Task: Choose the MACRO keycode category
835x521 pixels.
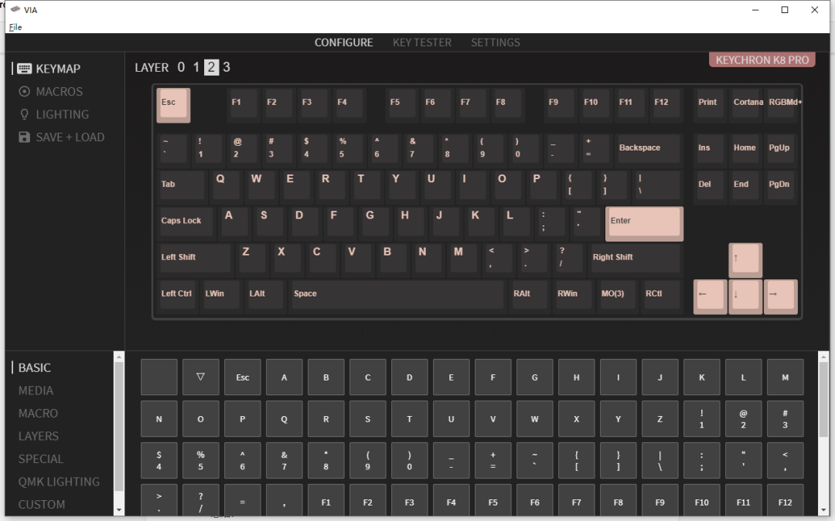Action: point(38,414)
